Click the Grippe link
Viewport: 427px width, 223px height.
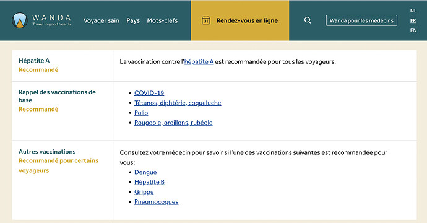click(x=144, y=192)
